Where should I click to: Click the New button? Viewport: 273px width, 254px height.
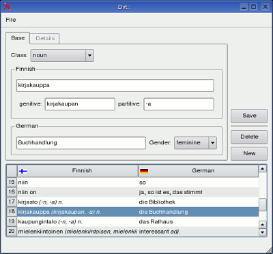tap(249, 154)
